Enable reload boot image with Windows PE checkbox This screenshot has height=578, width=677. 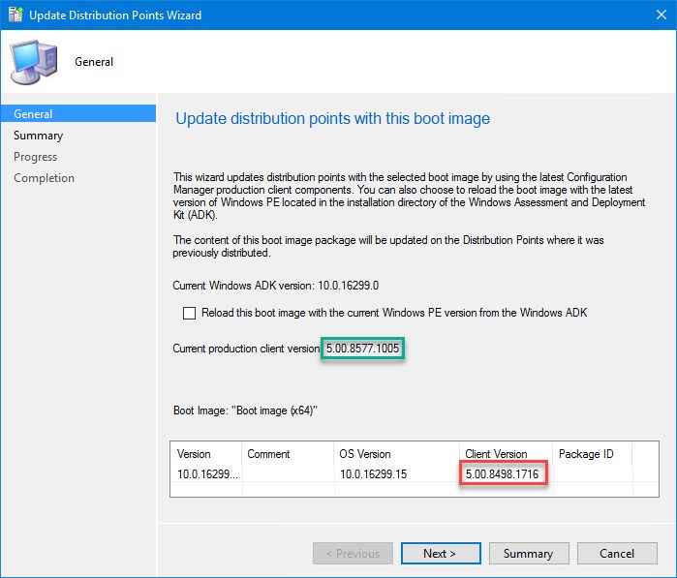pyautogui.click(x=189, y=313)
